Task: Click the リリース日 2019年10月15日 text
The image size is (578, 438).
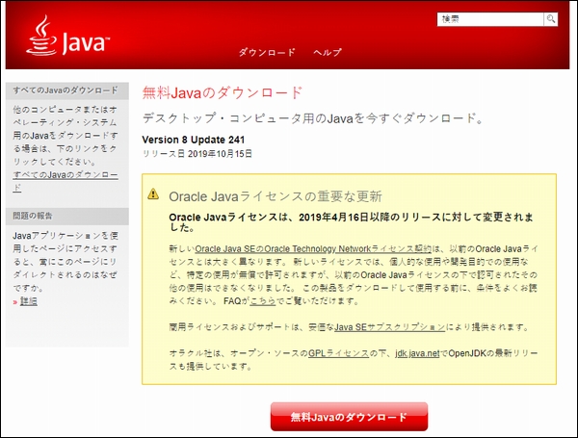Action: pyautogui.click(x=197, y=154)
